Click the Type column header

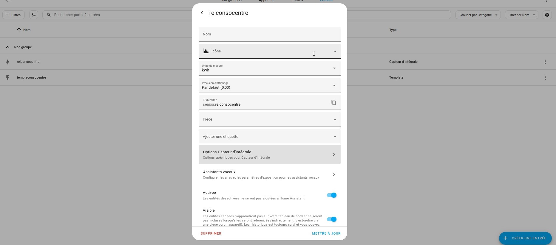[x=393, y=30]
